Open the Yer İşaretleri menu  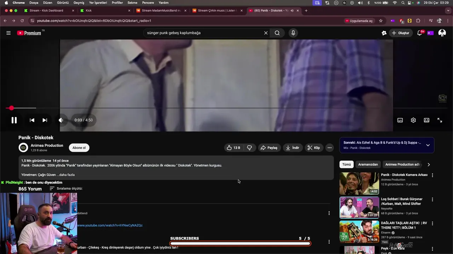[x=98, y=2]
